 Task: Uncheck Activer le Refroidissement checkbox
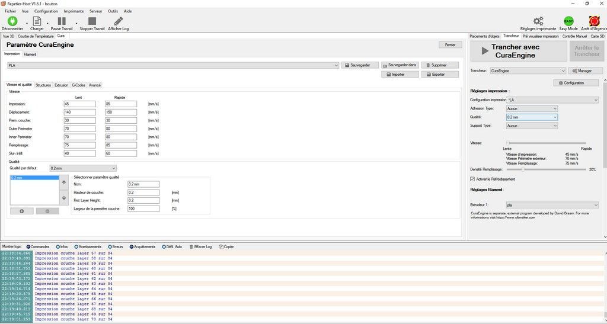pyautogui.click(x=472, y=179)
